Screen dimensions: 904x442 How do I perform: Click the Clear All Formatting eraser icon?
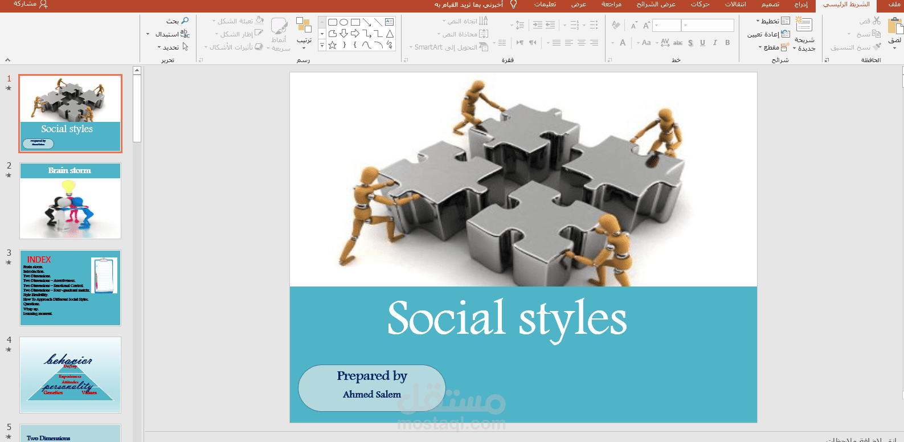point(616,26)
